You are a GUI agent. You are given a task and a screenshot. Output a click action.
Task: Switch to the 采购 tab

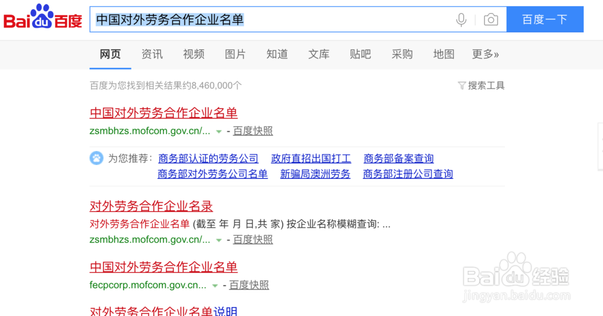click(x=402, y=54)
